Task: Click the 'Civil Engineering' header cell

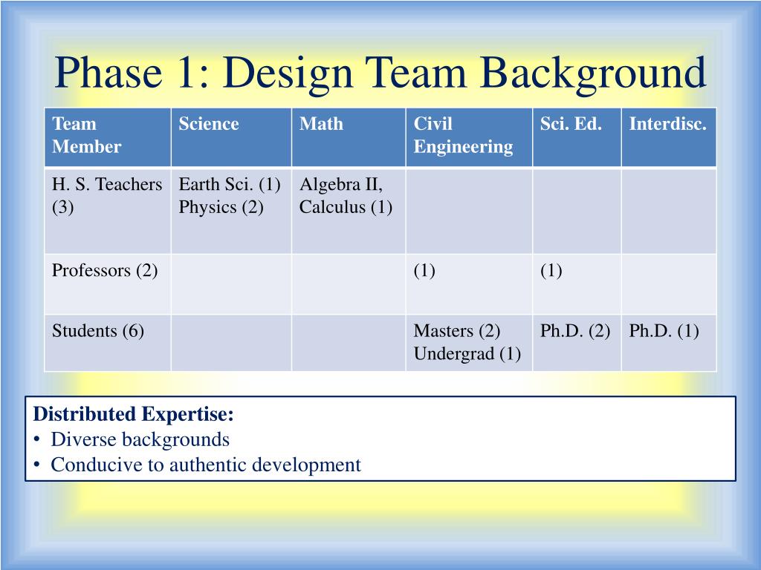Action: (x=469, y=137)
